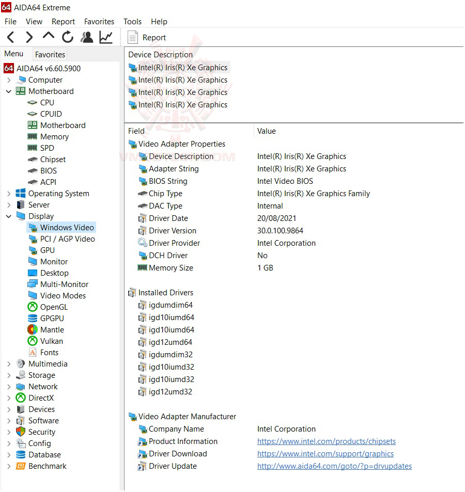Switch to the Favorites tab in sidebar
The height and width of the screenshot is (492, 465).
tap(50, 55)
